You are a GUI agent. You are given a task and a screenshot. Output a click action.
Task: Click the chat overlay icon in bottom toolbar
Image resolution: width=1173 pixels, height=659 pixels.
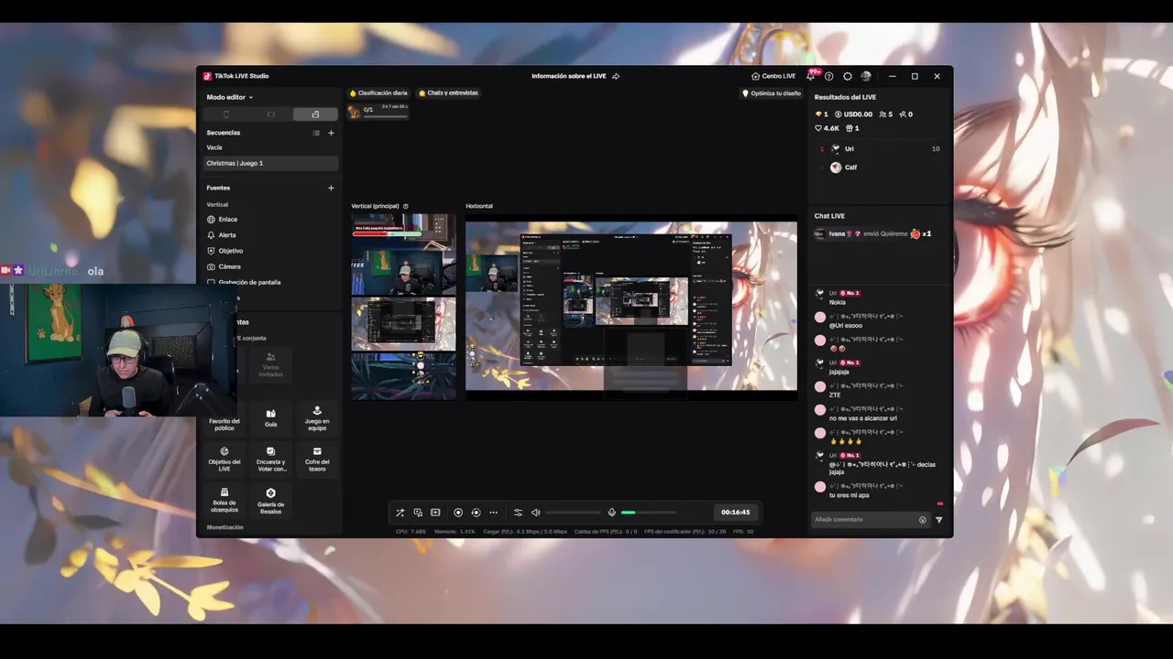(x=418, y=513)
